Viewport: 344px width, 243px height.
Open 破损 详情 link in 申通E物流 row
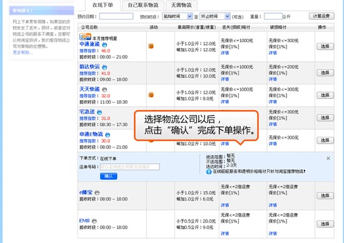(273, 144)
